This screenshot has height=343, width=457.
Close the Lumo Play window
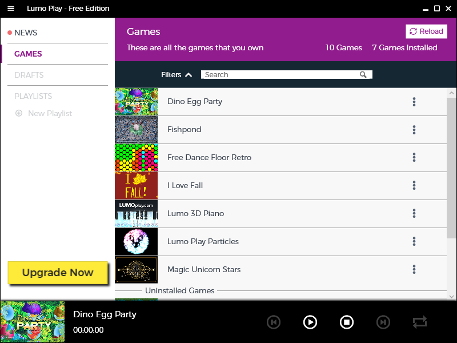point(448,9)
